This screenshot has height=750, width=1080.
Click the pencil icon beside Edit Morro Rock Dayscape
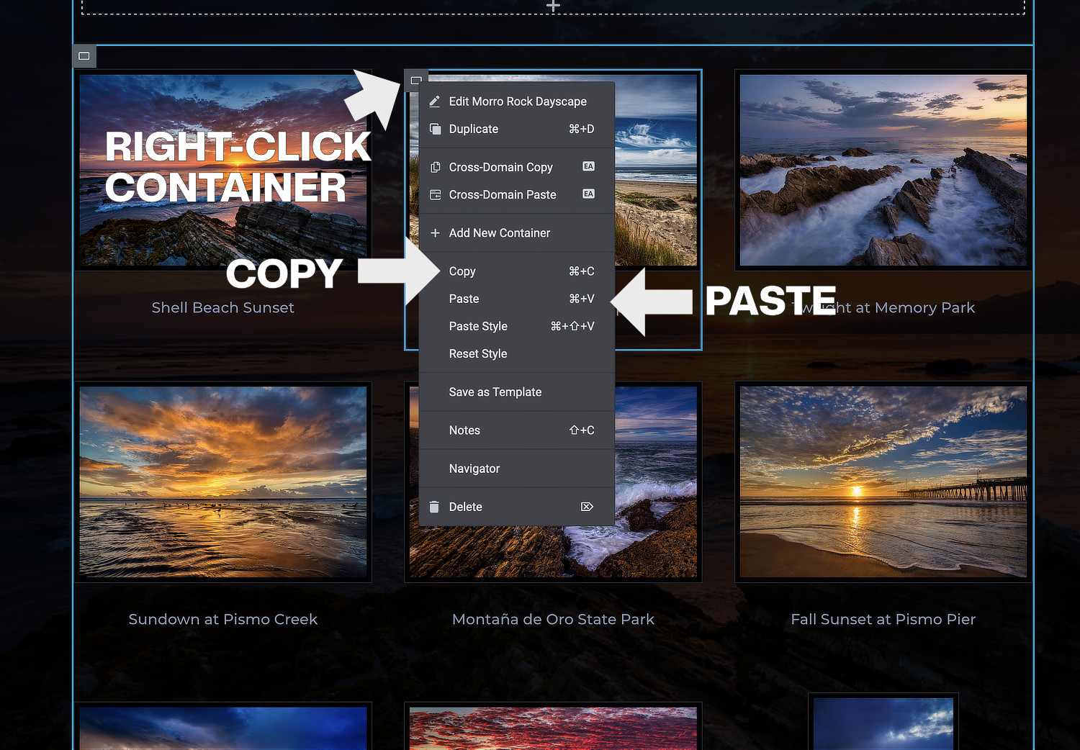435,101
